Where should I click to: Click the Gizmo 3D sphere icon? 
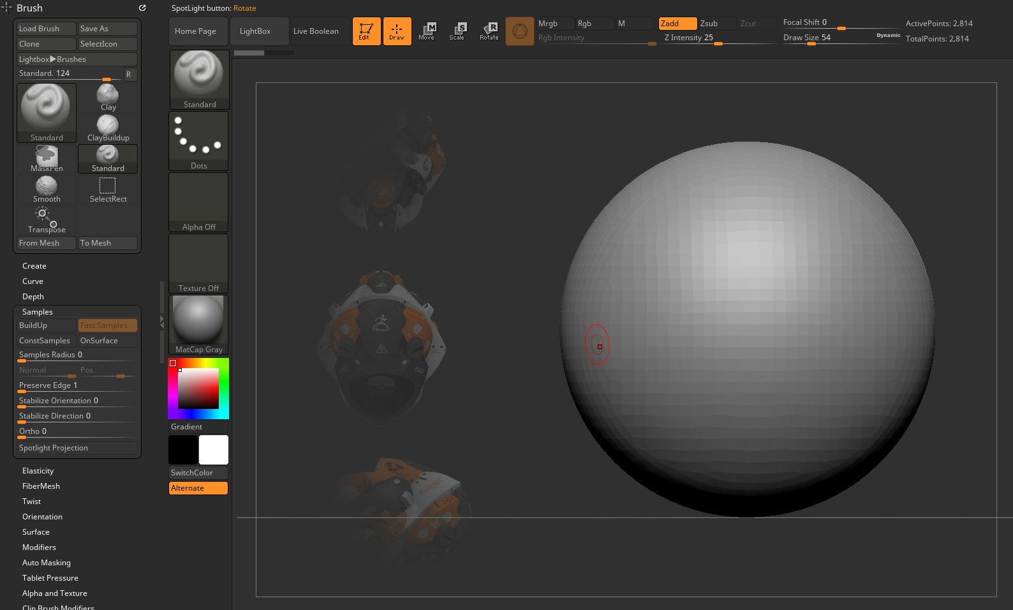[520, 31]
